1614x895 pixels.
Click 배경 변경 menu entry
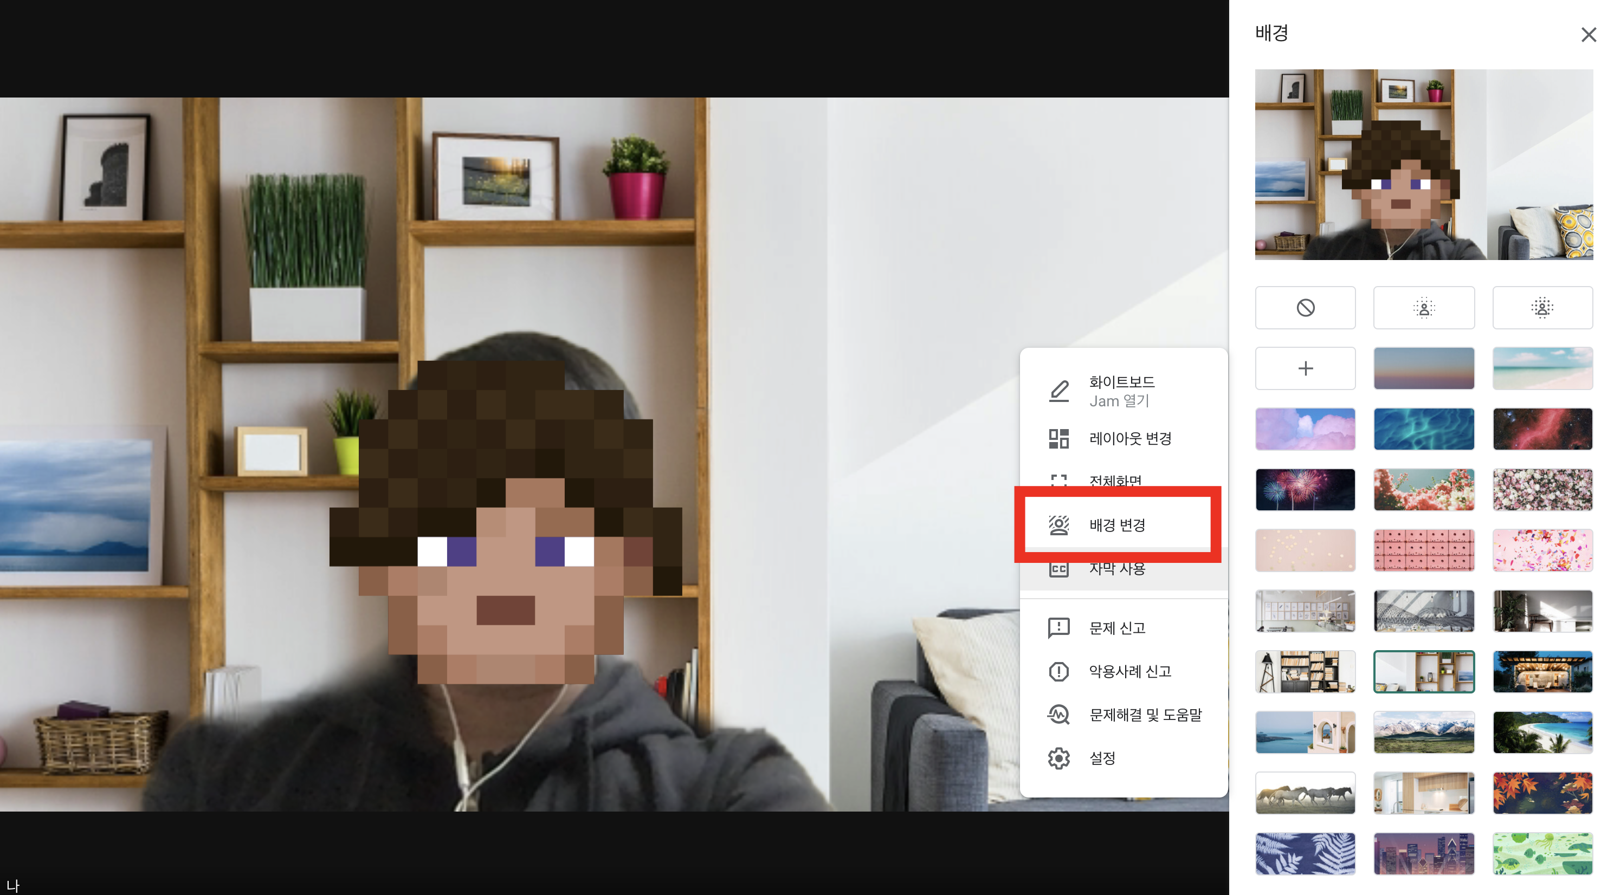pos(1117,525)
